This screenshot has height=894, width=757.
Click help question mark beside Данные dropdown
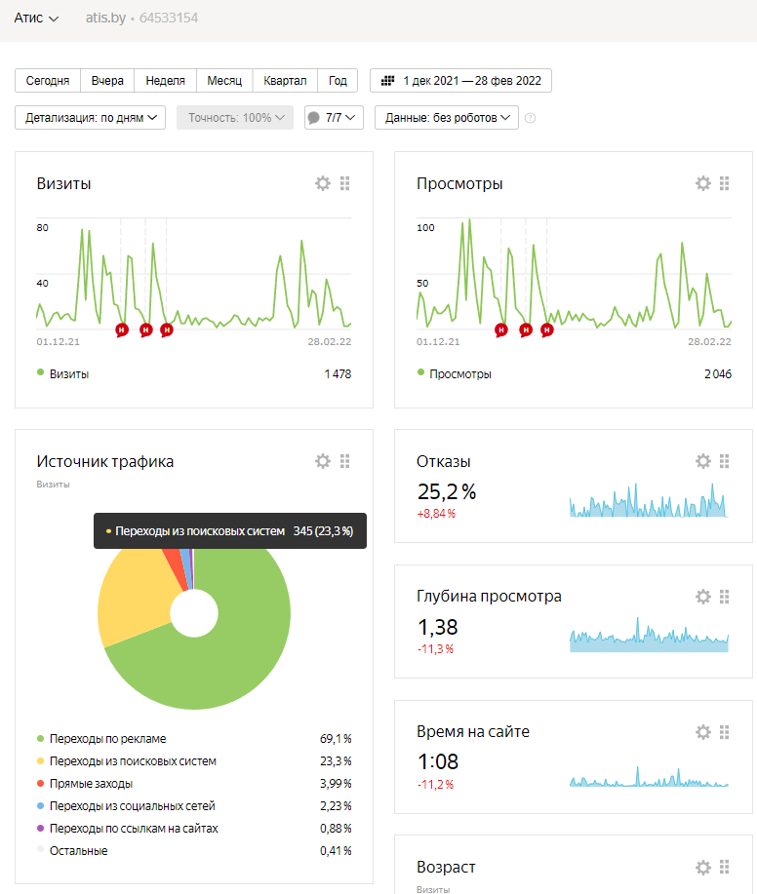pos(530,118)
